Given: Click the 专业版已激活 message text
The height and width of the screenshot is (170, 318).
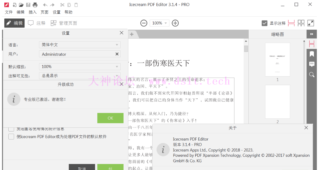Looking at the screenshot, I should coord(45,99).
